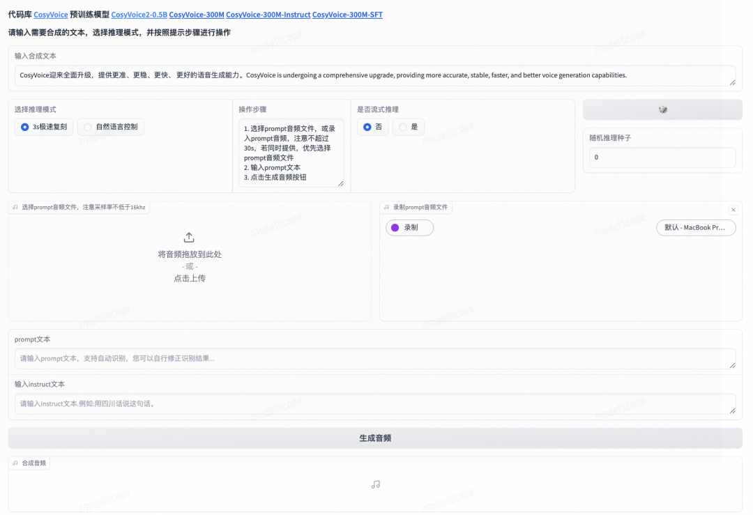Screen dimensions: 753x515
Task: Click the upload arrow icon in audio area
Action: point(189,237)
